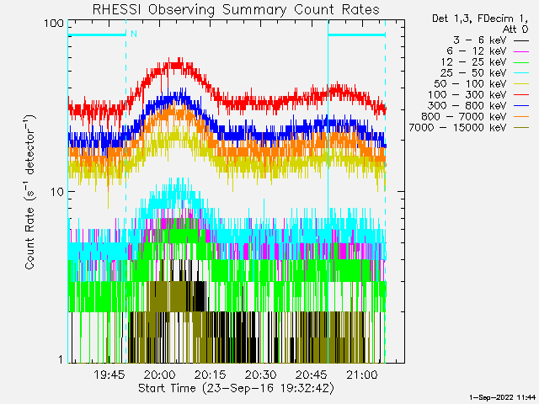Click the '19:45' time tick label
The image size is (539, 404).
click(109, 375)
